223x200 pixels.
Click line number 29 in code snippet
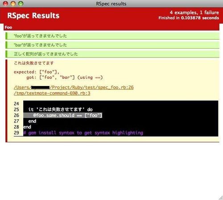(17, 133)
